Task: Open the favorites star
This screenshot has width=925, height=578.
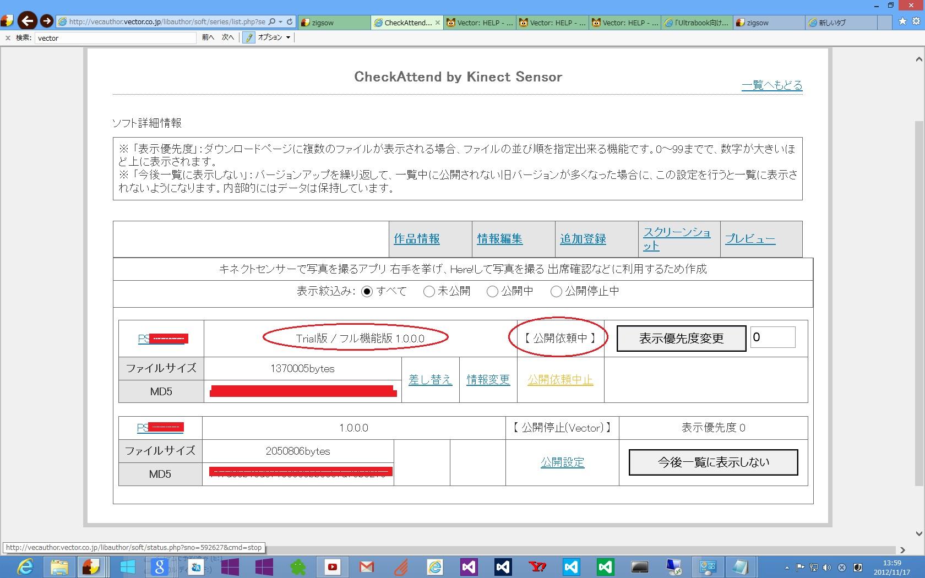Action: coord(902,21)
